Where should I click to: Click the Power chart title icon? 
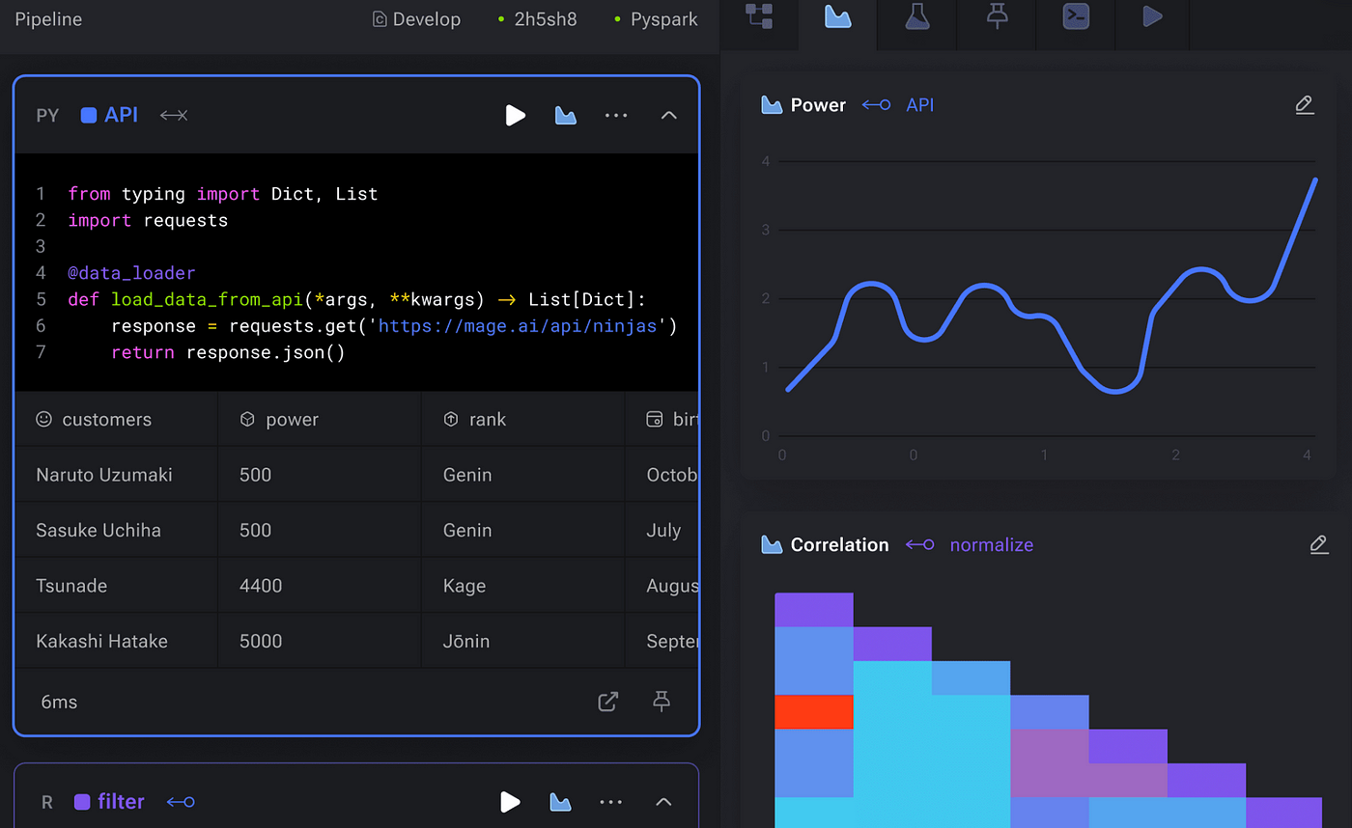[772, 105]
